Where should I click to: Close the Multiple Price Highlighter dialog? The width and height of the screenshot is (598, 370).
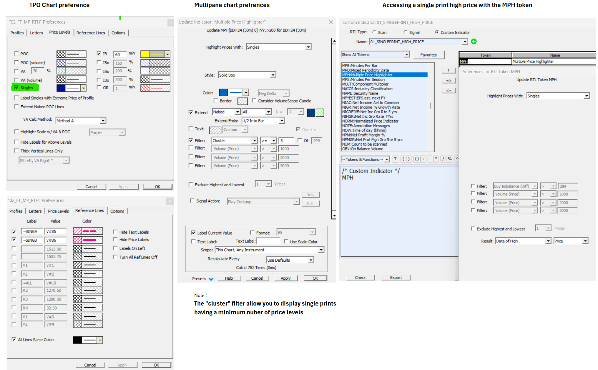pyautogui.click(x=331, y=22)
